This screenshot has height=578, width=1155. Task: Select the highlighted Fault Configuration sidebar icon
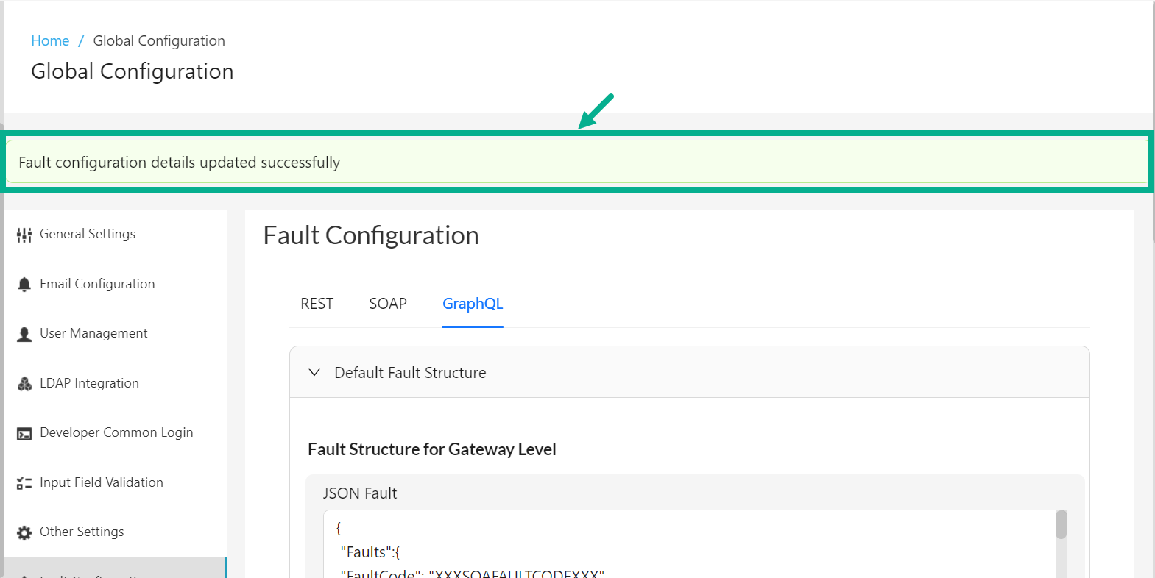click(x=24, y=574)
